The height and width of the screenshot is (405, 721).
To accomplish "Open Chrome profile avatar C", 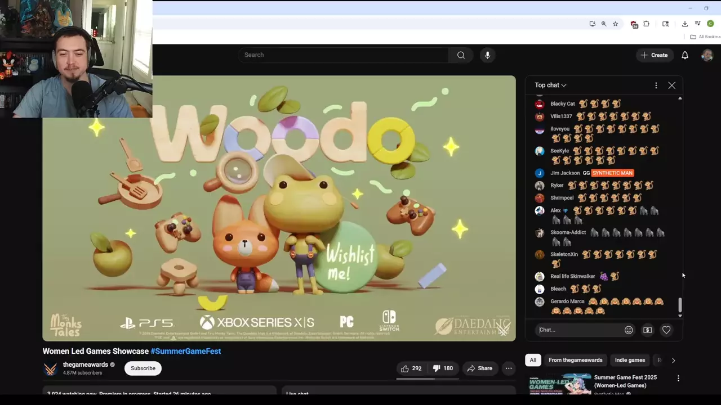I will (x=710, y=24).
